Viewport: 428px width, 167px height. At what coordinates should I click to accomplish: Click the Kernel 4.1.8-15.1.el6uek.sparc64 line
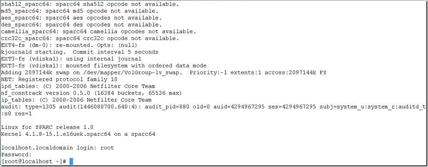coord(78,134)
